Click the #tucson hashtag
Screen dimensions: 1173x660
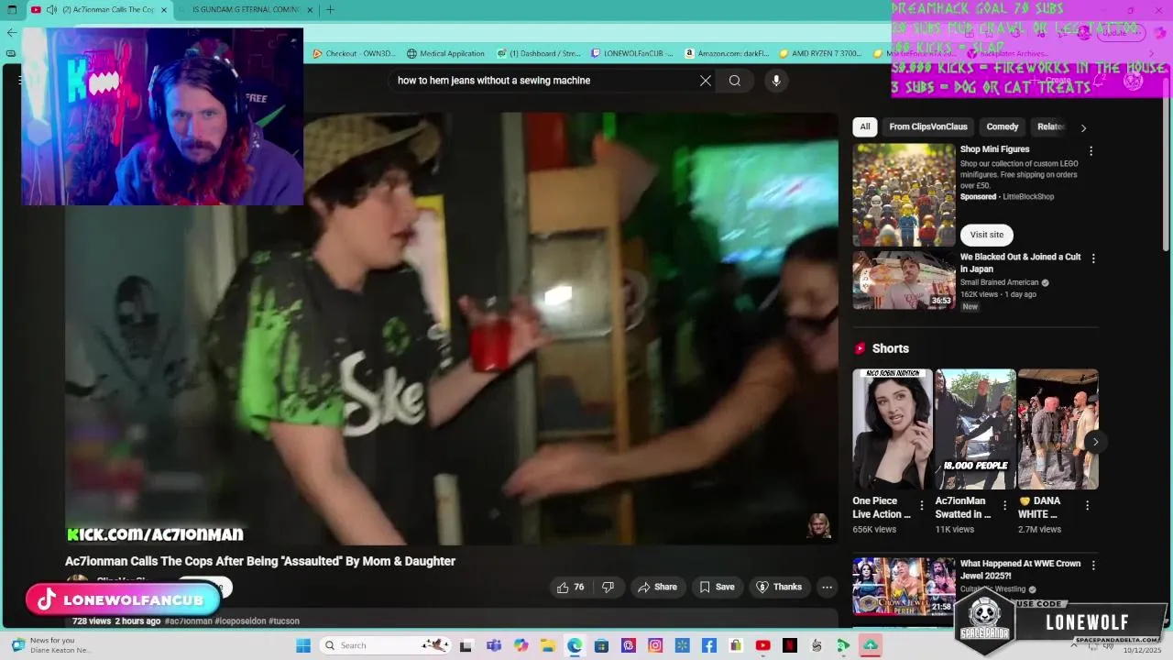284,621
